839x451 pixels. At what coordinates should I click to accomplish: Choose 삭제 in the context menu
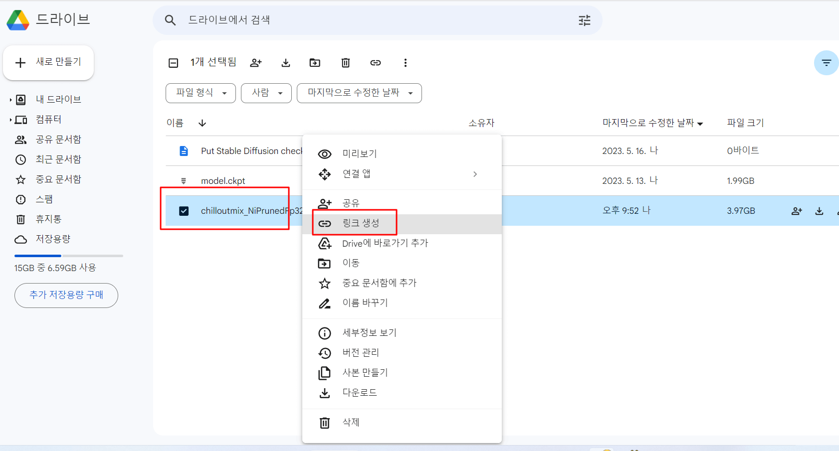pos(402,423)
